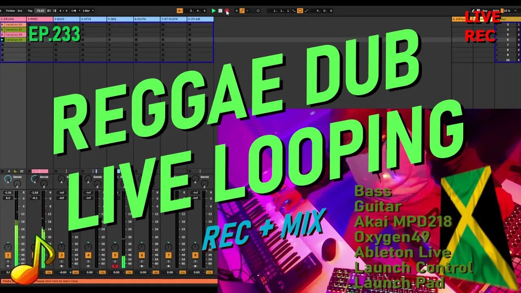Select the 4-KEYS track header
Screen dimensions: 521x293
click(x=94, y=19)
